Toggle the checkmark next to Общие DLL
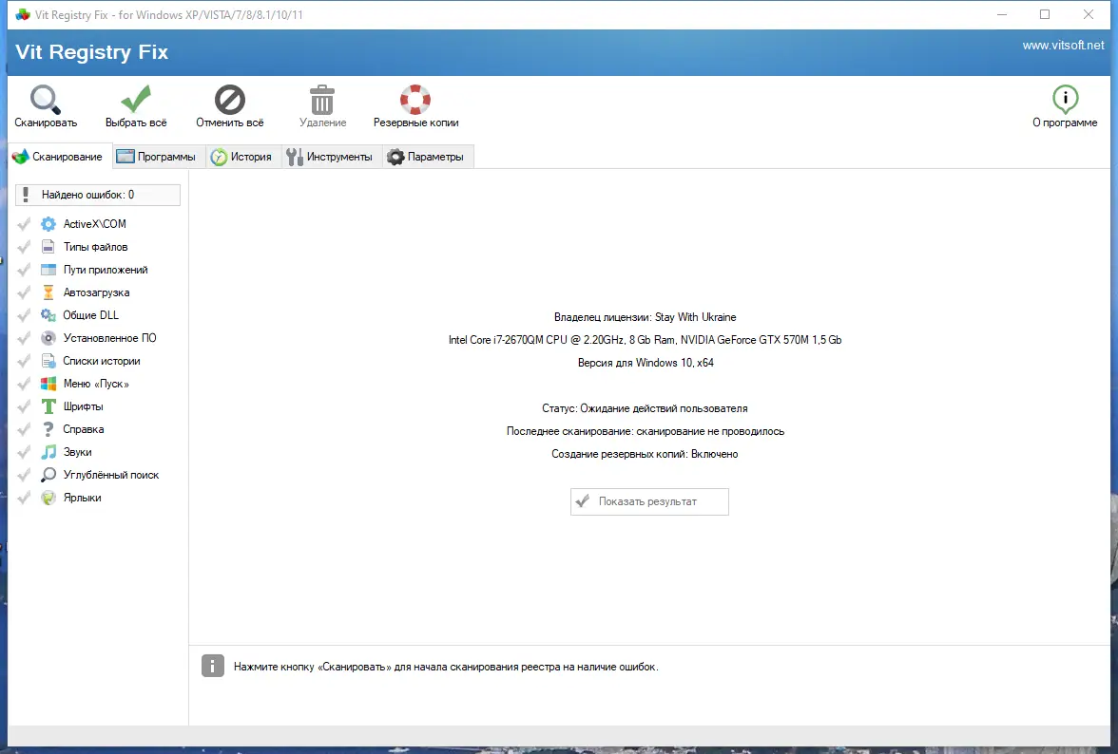The image size is (1118, 754). point(23,314)
